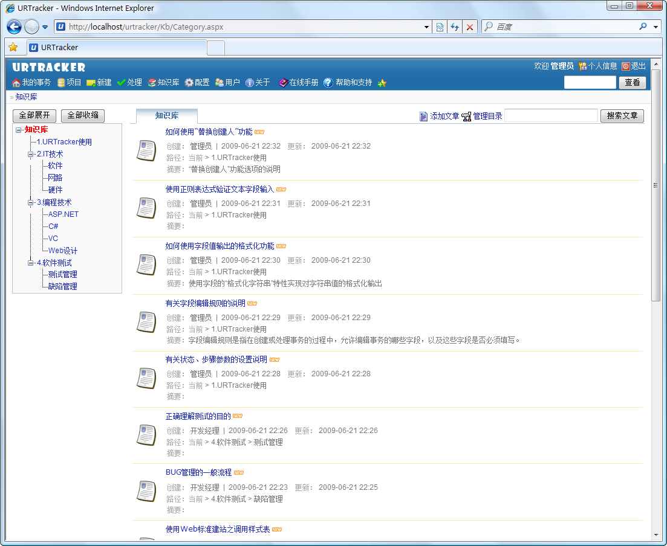The image size is (667, 546).
Task: Collapse the 知识库 root tree node
Action: click(19, 130)
